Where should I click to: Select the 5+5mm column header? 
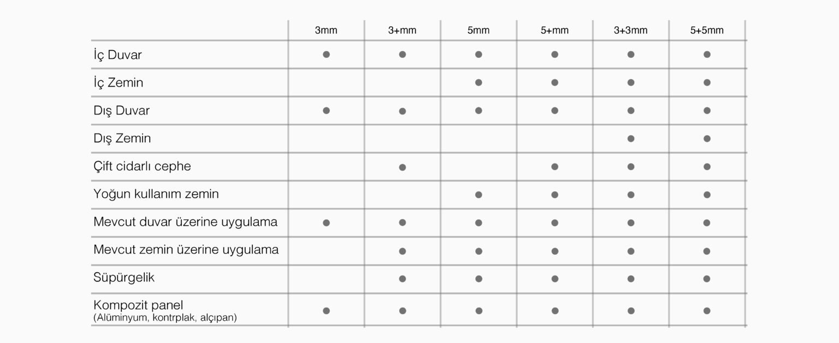pos(707,31)
